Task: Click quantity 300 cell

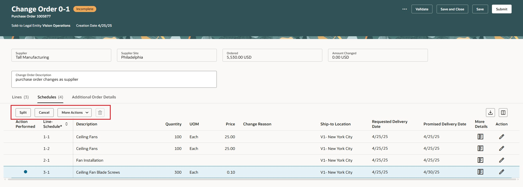Action: coord(178,172)
